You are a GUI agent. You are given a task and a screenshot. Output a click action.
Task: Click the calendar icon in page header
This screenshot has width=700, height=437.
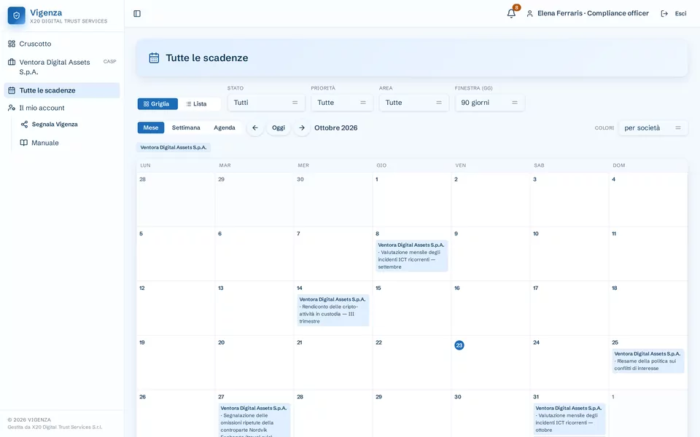pyautogui.click(x=154, y=58)
